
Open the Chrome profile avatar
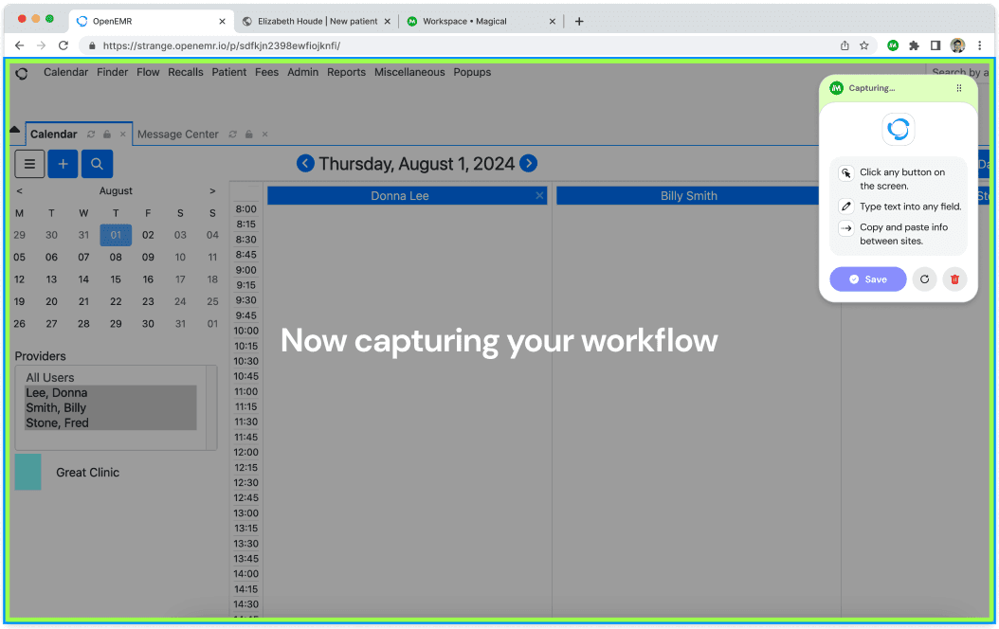[957, 45]
